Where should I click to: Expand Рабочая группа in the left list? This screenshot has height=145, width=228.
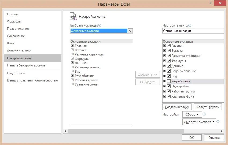(72, 80)
